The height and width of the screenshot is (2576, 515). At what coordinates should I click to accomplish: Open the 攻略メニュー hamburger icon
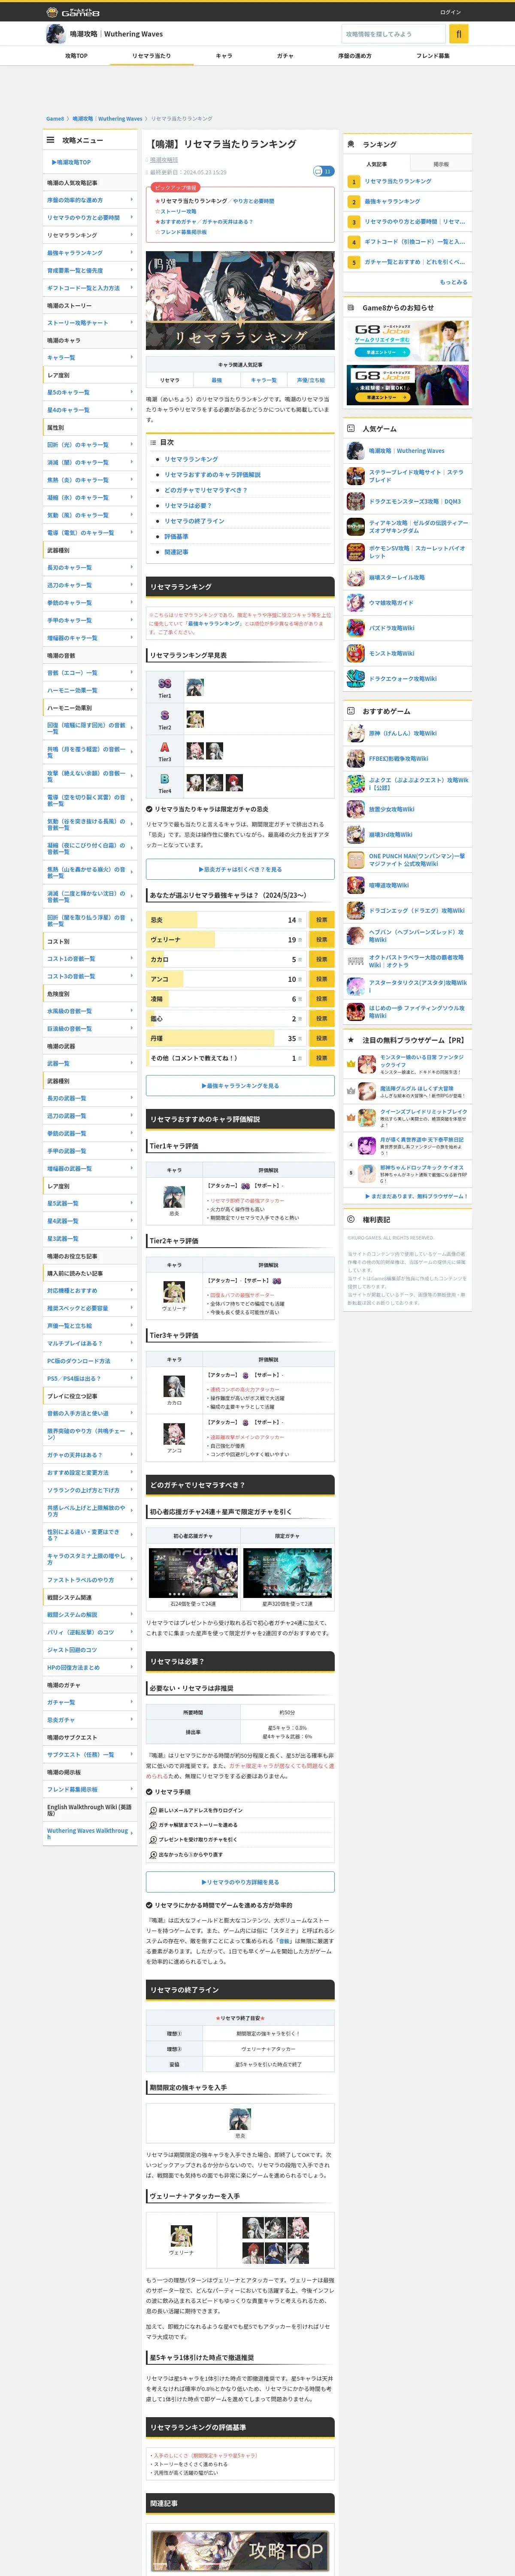coord(50,140)
